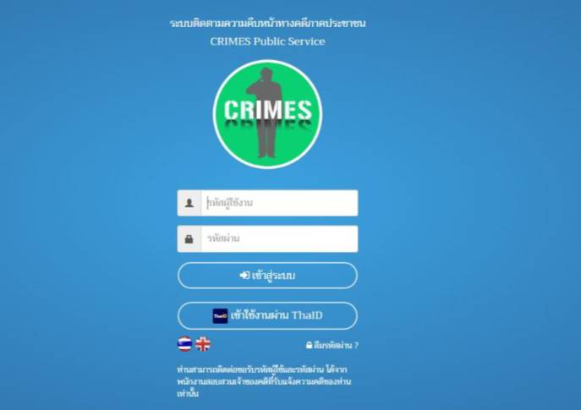The height and width of the screenshot is (410, 581).
Task: Click the Thai system title heading at top
Action: [x=267, y=24]
